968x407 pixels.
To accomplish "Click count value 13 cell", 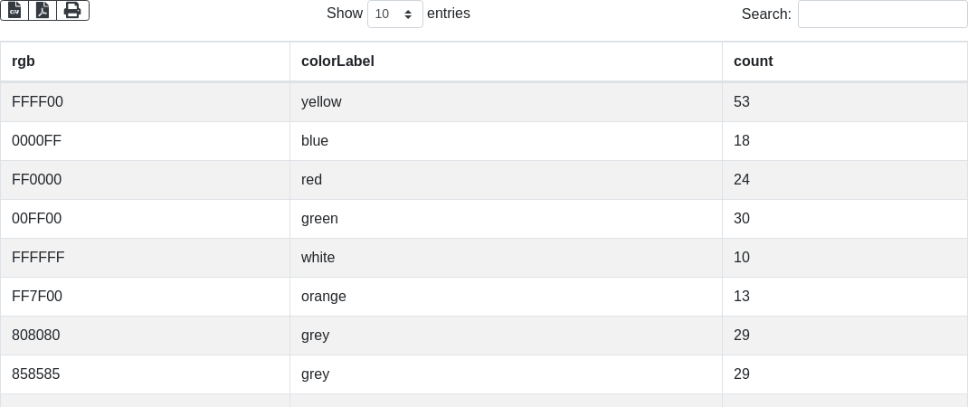I will pos(742,297).
